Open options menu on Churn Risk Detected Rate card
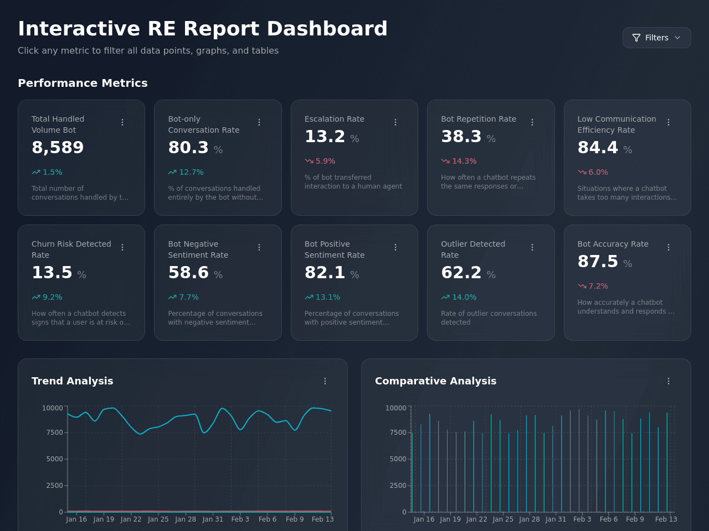This screenshot has height=531, width=709. 122,247
